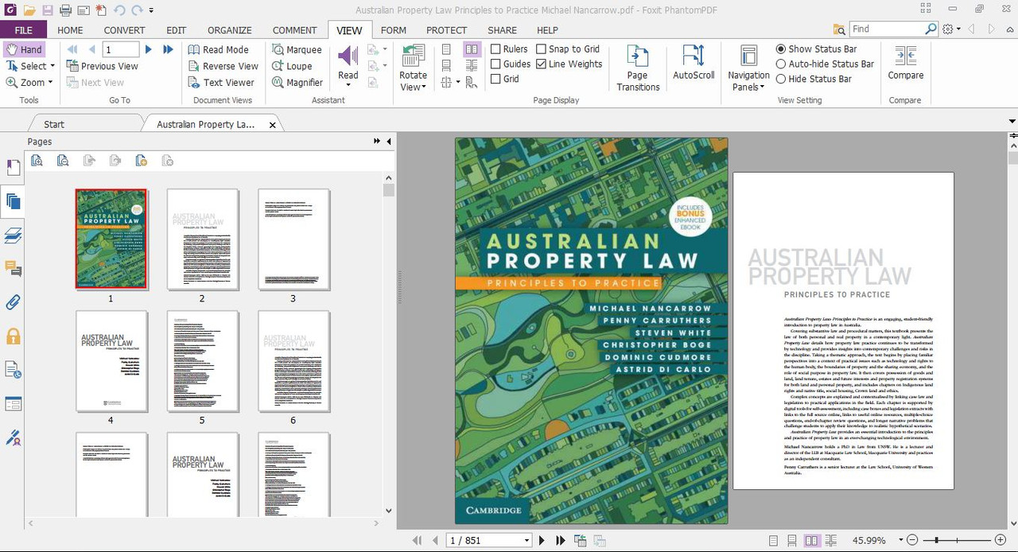Screen dimensions: 1018x552
Task: Click Read Mode button
Action: tap(219, 49)
